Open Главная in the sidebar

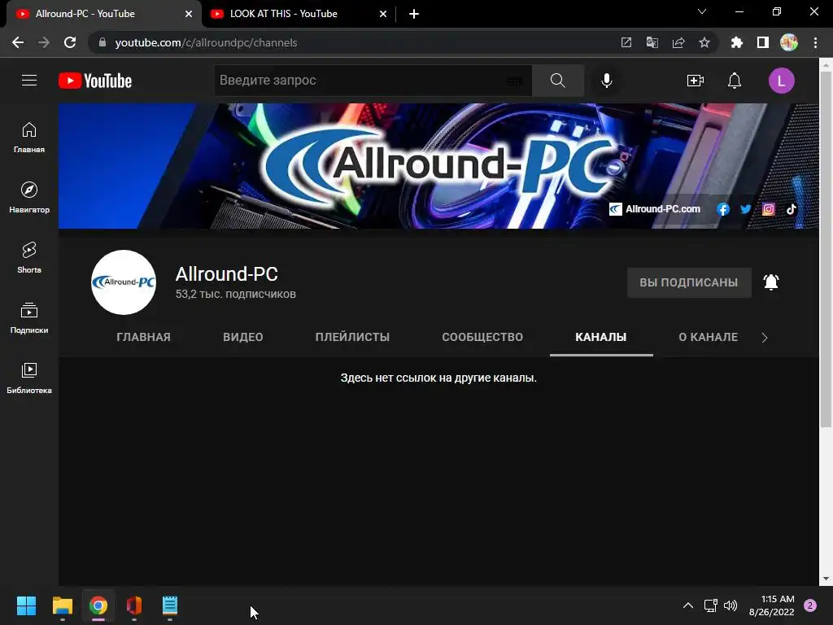29,138
